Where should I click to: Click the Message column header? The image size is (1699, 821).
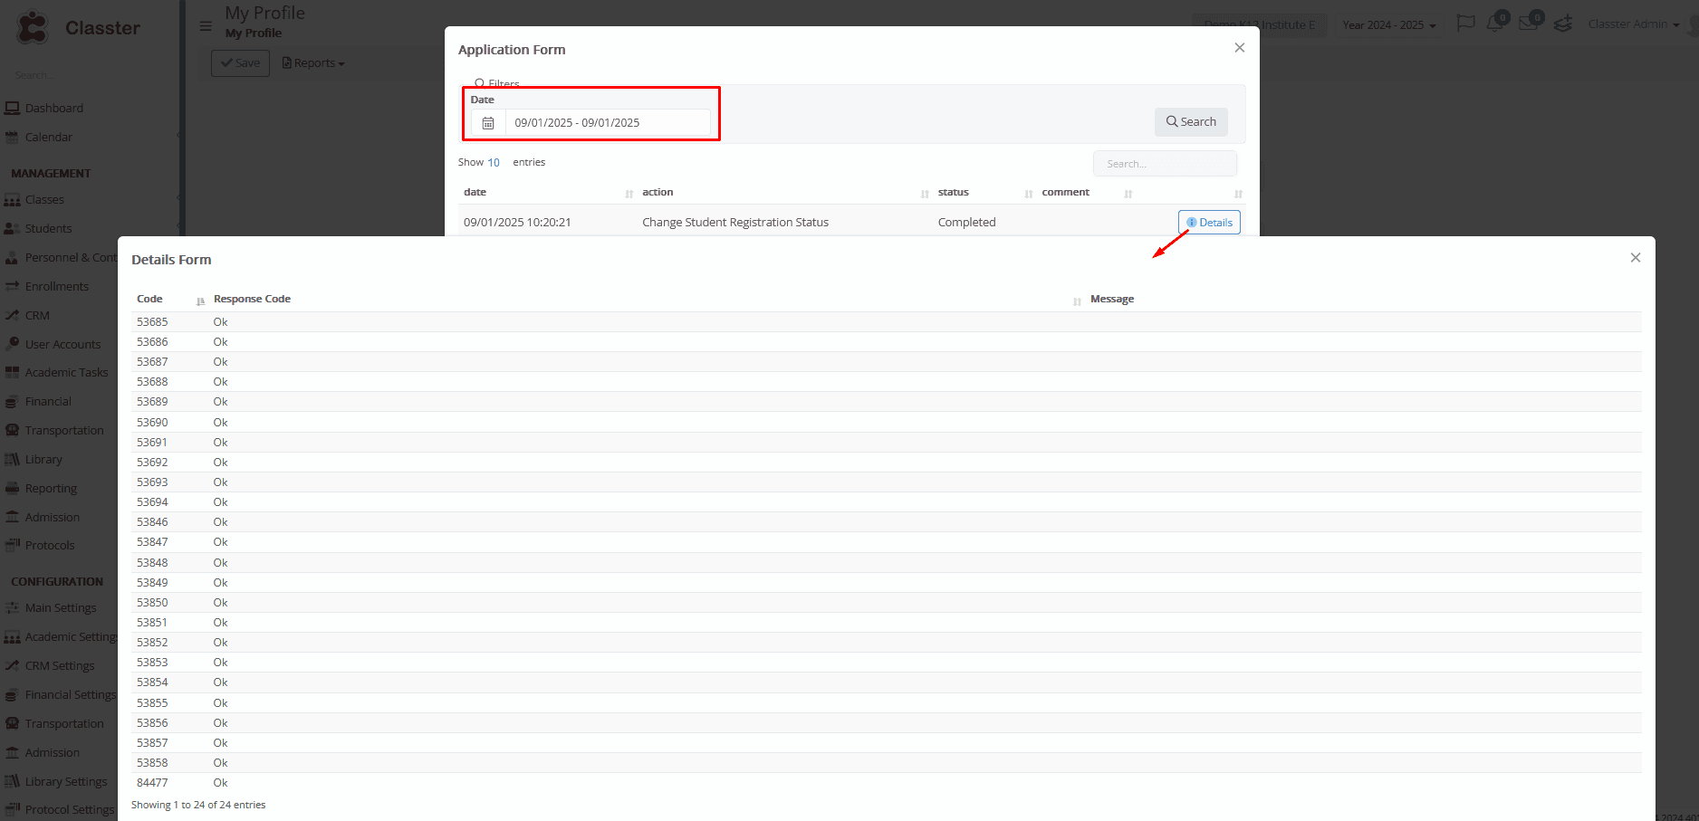click(1112, 299)
